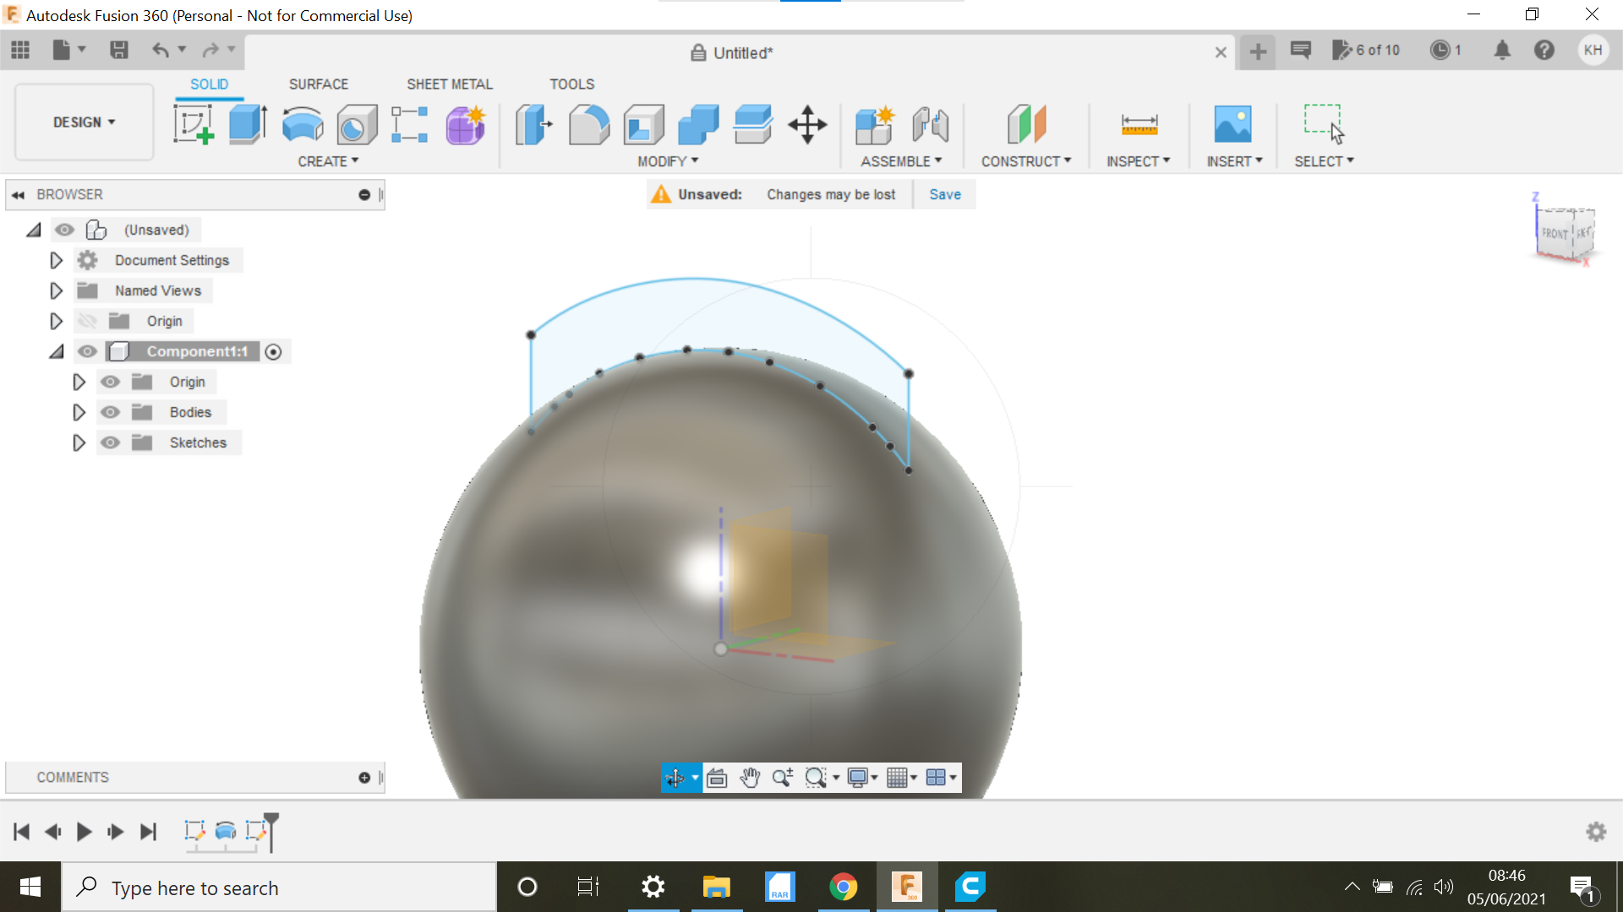Expand the CREATE dropdown
The height and width of the screenshot is (912, 1623).
pyautogui.click(x=328, y=160)
